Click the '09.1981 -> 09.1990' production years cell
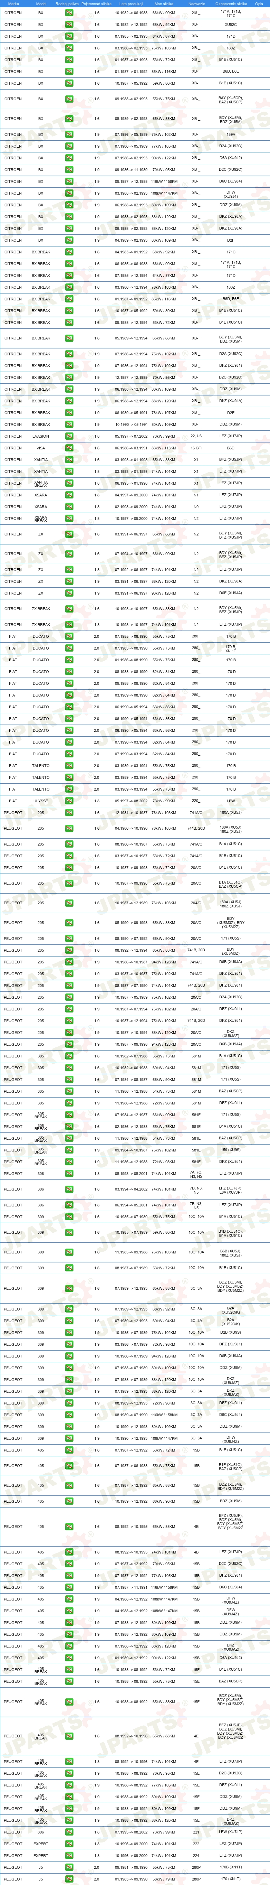This screenshot has width=270, height=1885. click(131, 1867)
